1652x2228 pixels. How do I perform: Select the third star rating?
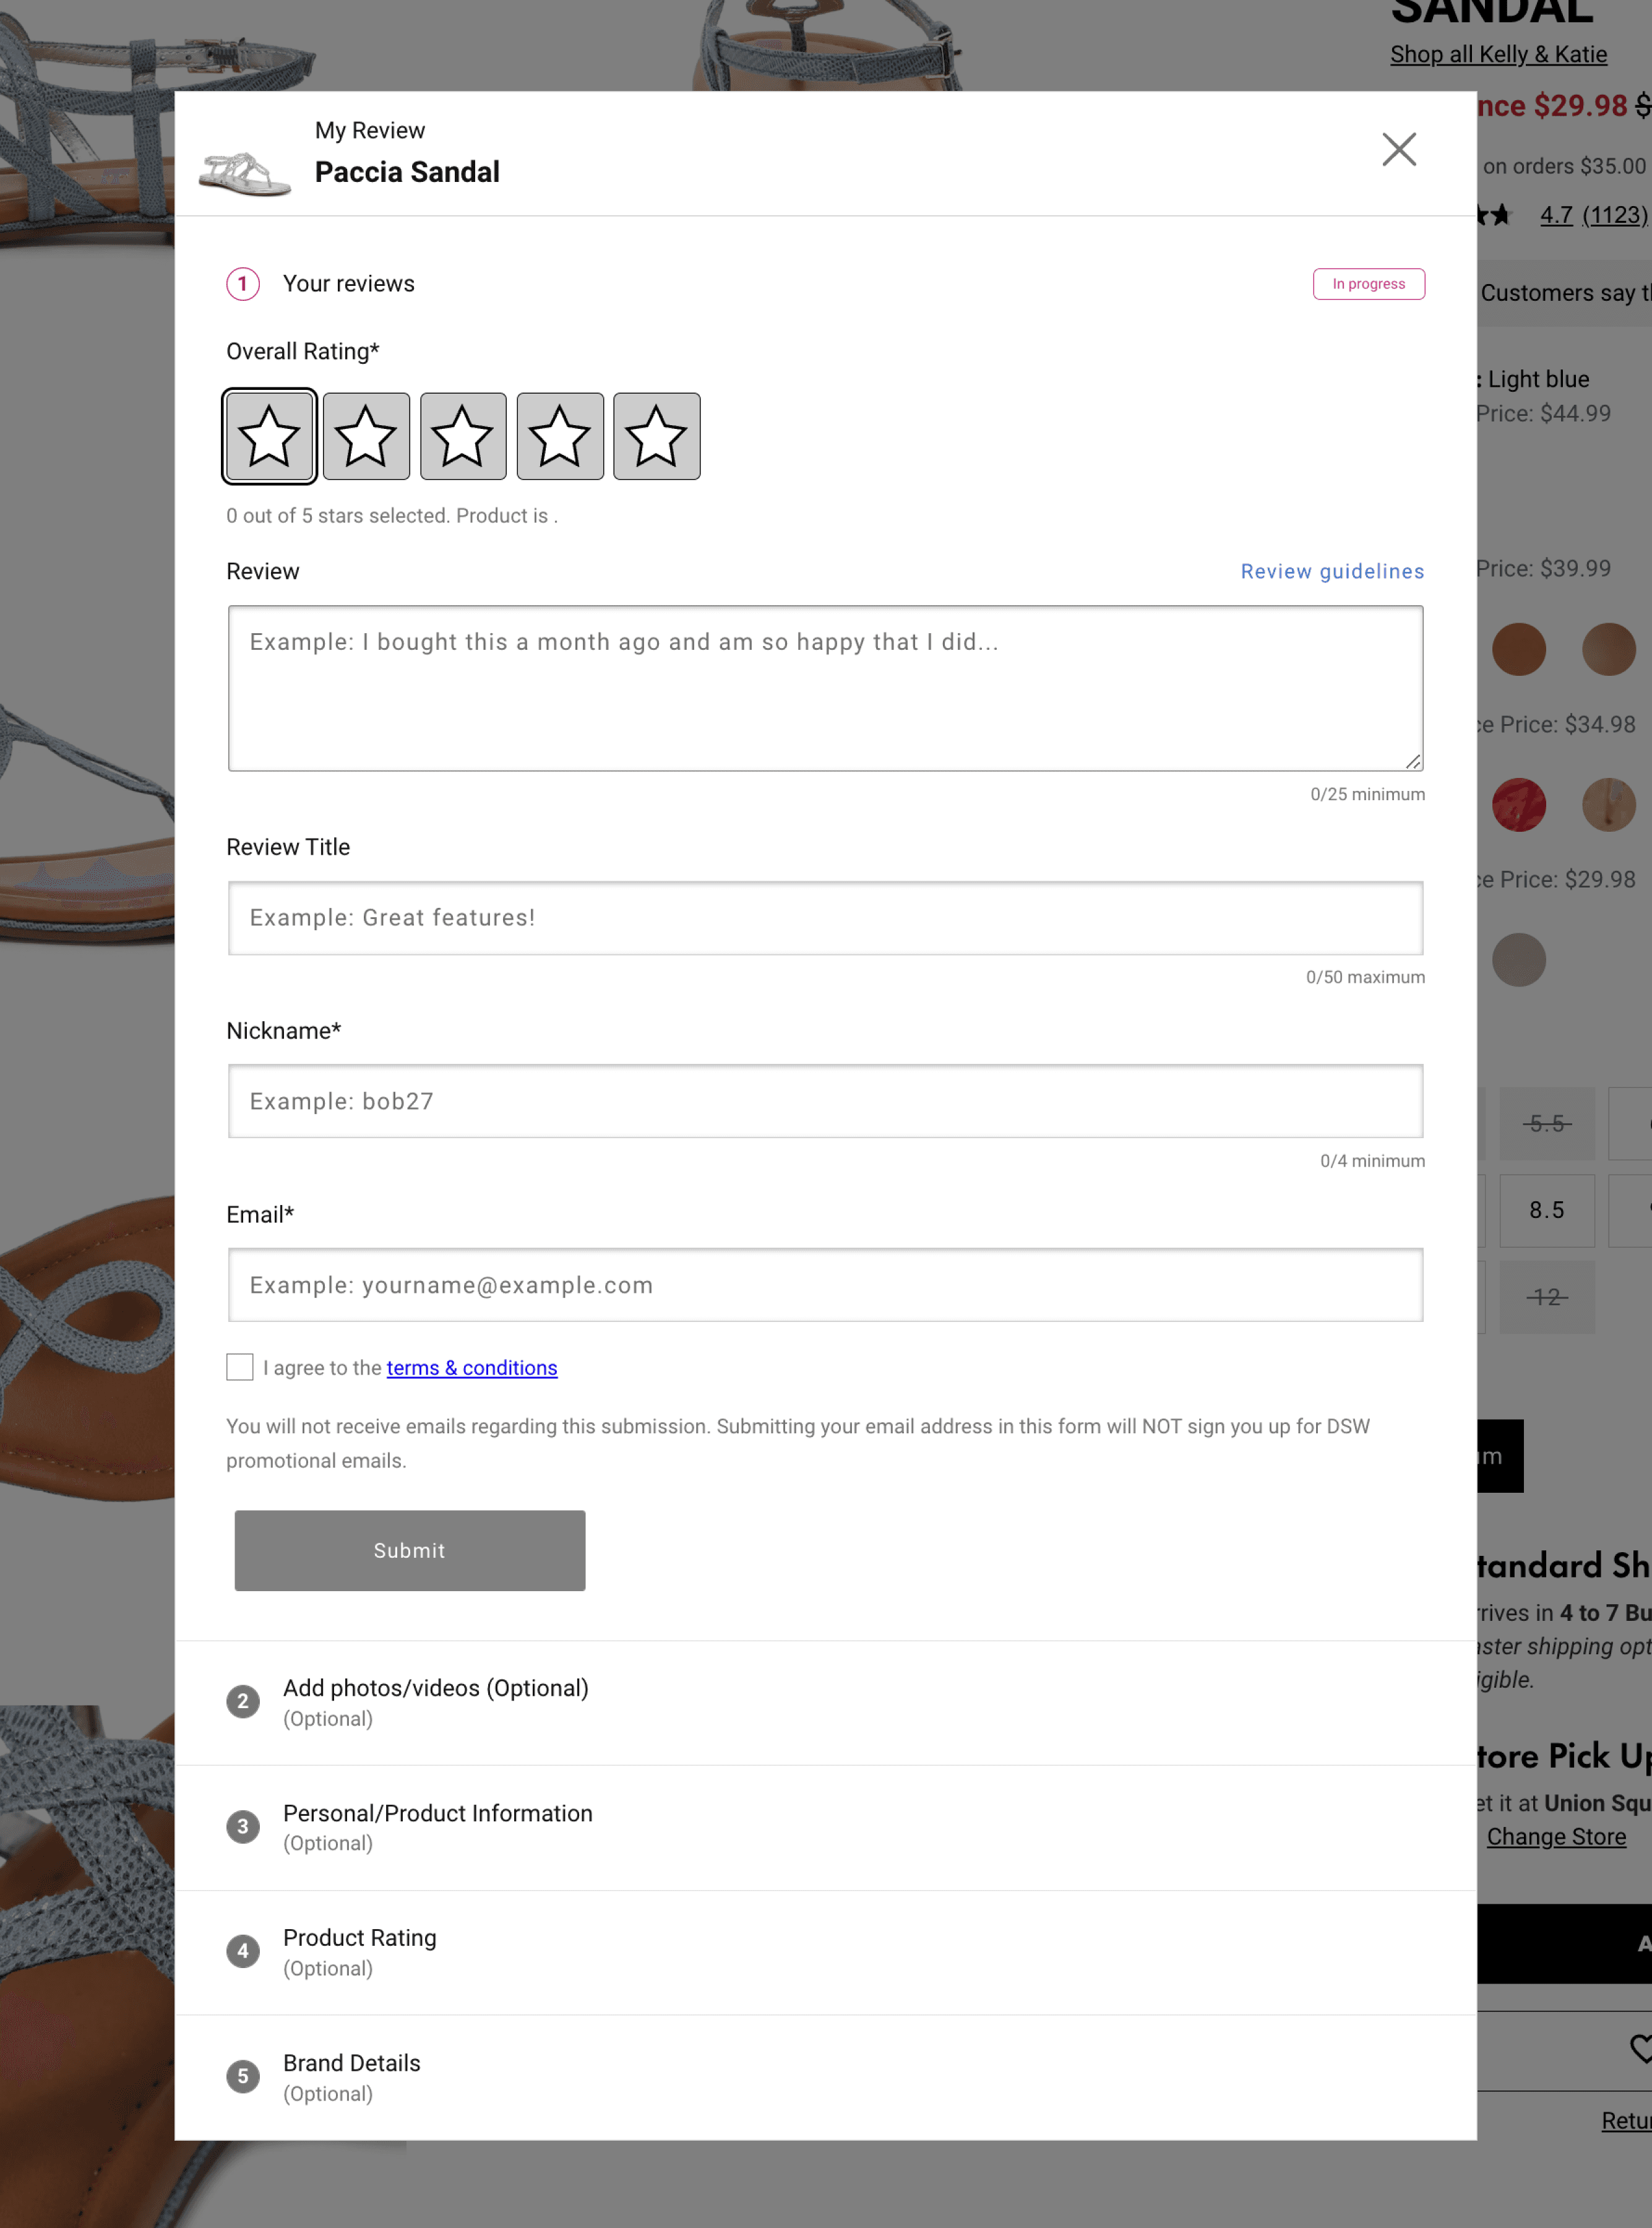click(463, 436)
